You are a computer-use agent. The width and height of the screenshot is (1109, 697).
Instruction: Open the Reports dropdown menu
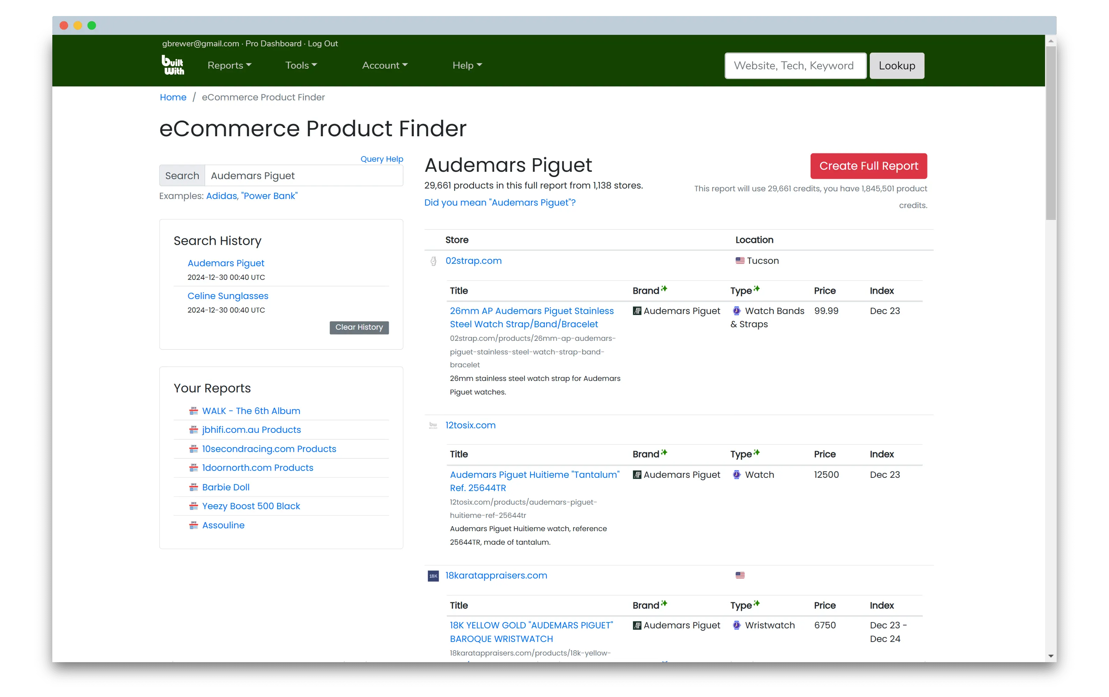click(229, 66)
